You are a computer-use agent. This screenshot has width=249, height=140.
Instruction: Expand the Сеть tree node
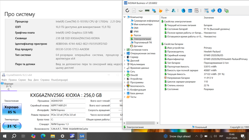point(124,72)
